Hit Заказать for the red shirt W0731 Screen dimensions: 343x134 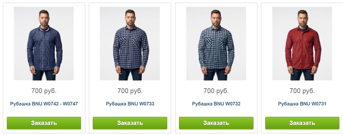coord(302,123)
